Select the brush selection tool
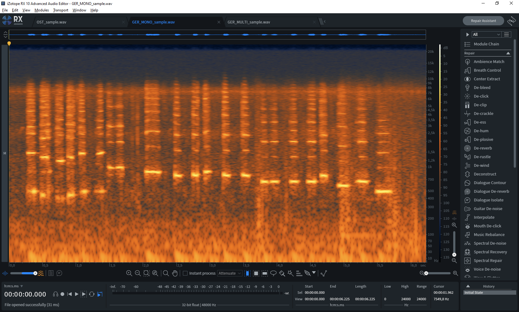Image resolution: width=519 pixels, height=312 pixels. coord(282,273)
